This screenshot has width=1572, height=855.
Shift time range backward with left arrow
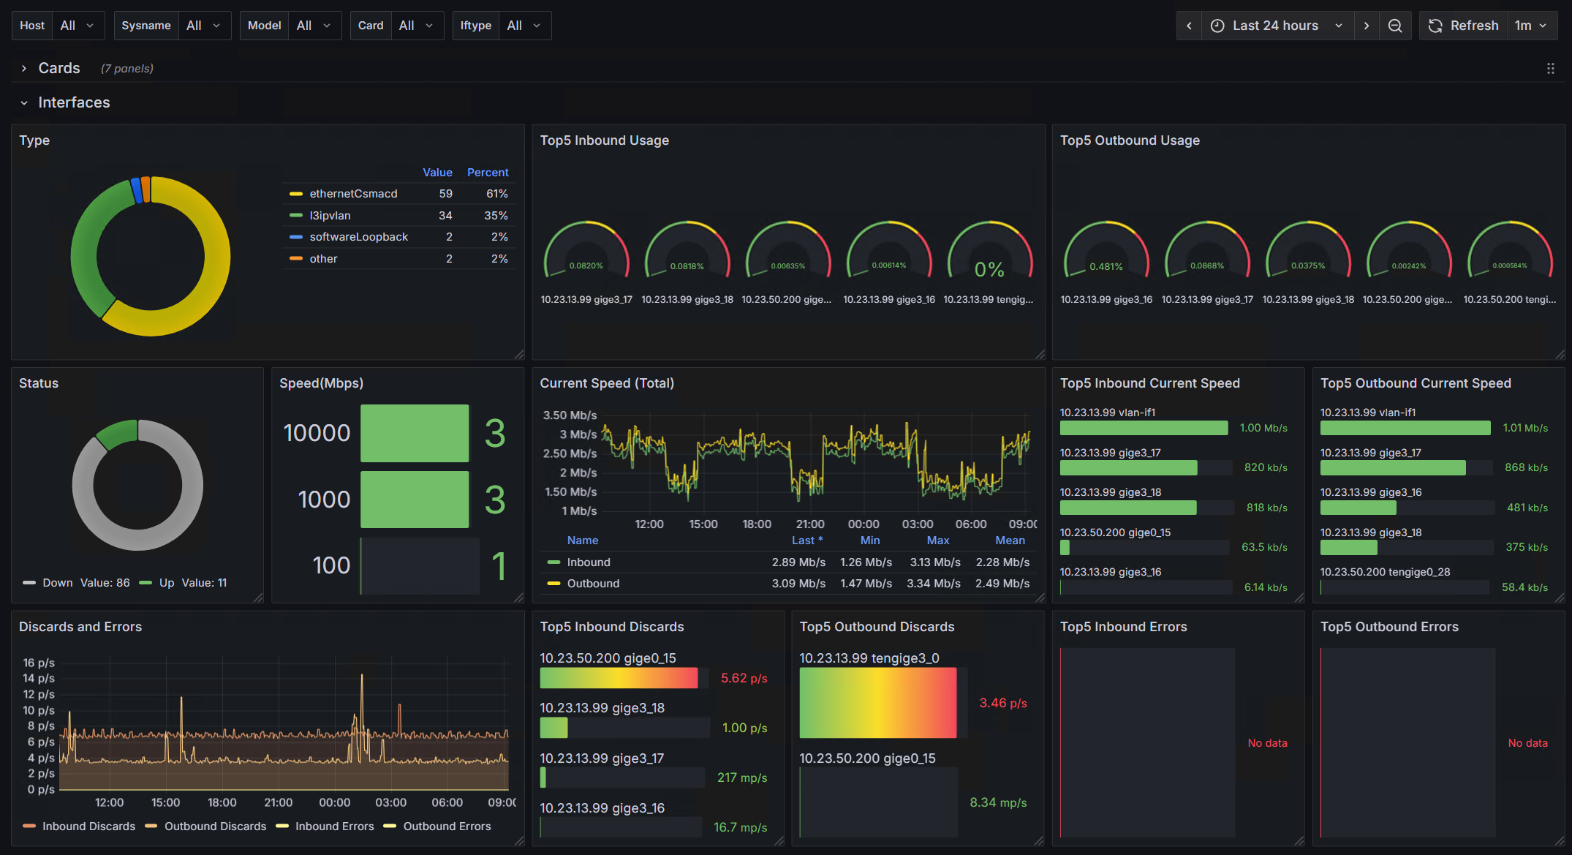coord(1189,26)
